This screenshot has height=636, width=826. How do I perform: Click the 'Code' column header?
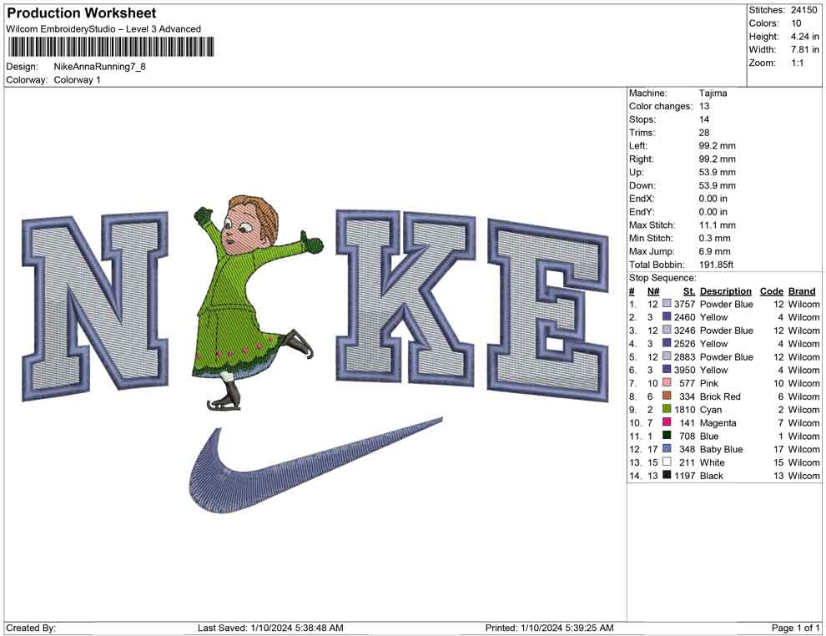click(x=771, y=290)
